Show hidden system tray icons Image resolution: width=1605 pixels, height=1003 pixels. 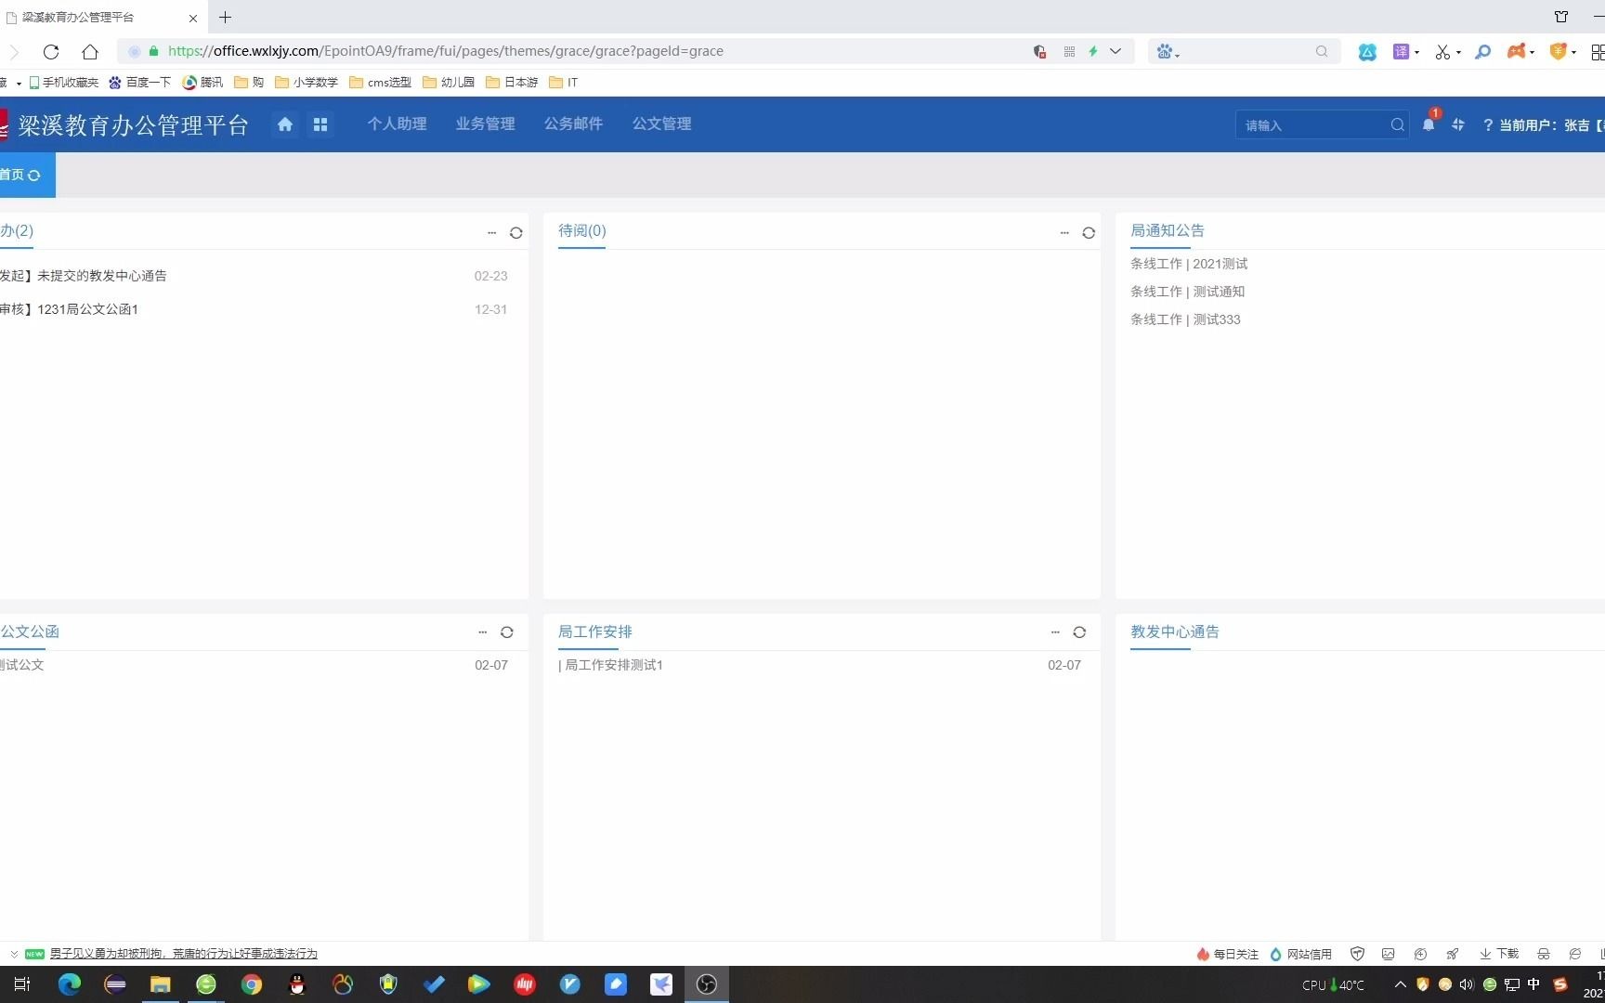coord(1401,984)
